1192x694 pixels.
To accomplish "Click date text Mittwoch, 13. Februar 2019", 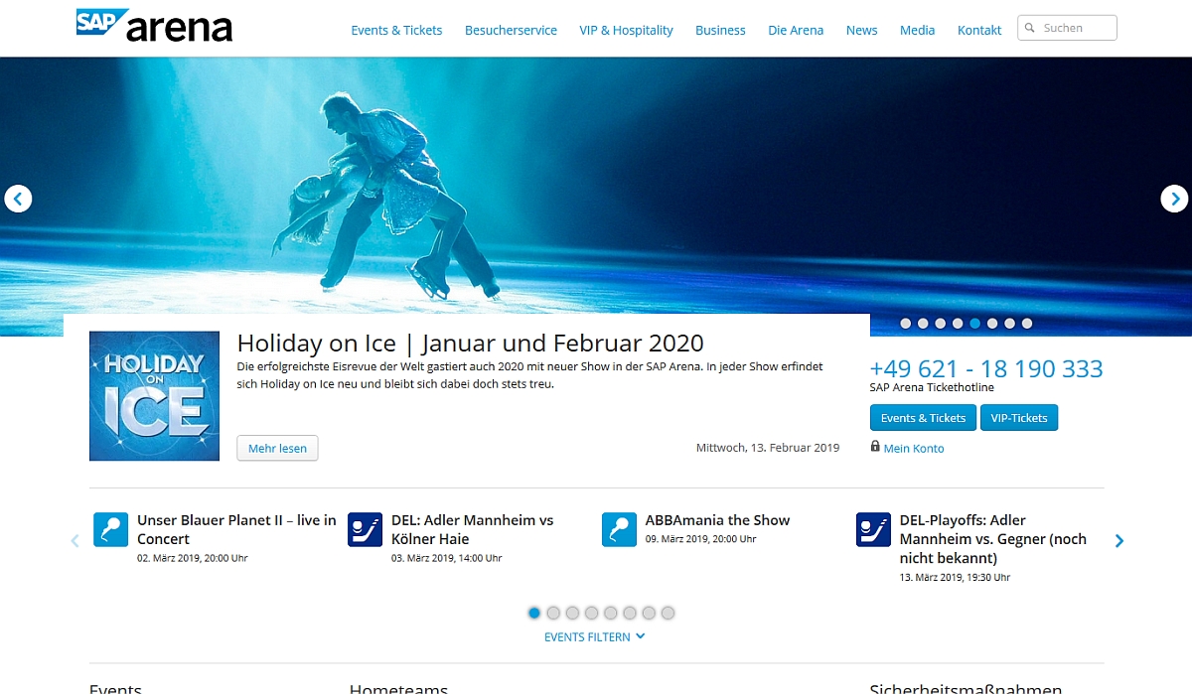I will [x=768, y=448].
